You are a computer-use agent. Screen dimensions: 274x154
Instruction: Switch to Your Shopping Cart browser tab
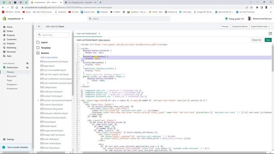coord(80,3)
